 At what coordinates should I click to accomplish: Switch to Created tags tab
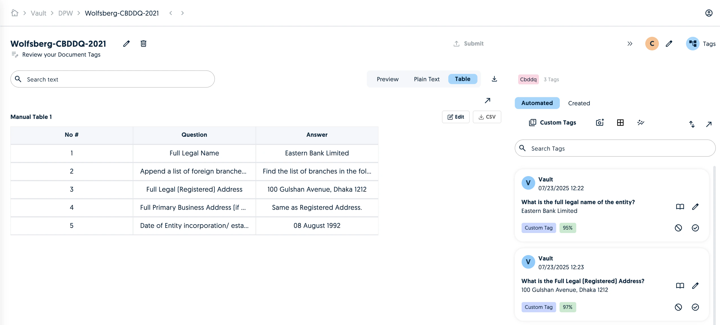[x=579, y=103]
